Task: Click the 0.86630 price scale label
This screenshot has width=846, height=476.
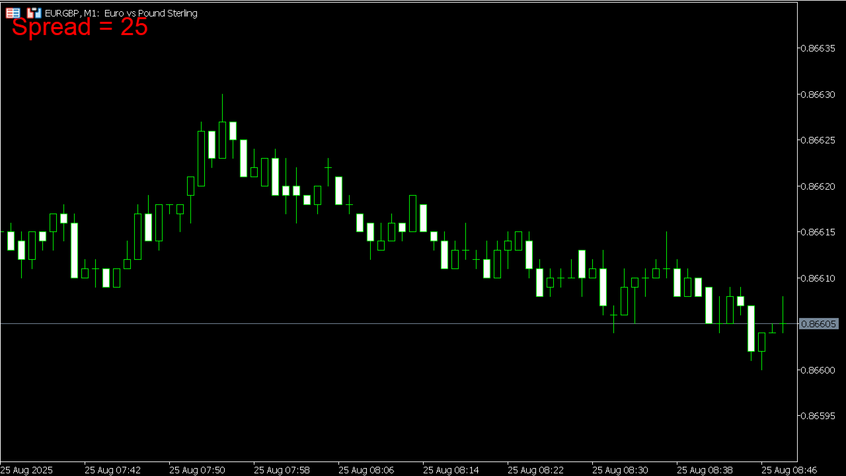Action: coord(818,95)
